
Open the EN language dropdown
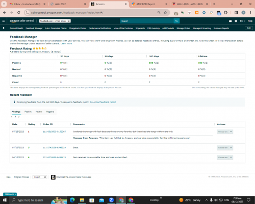pyautogui.click(x=242, y=21)
